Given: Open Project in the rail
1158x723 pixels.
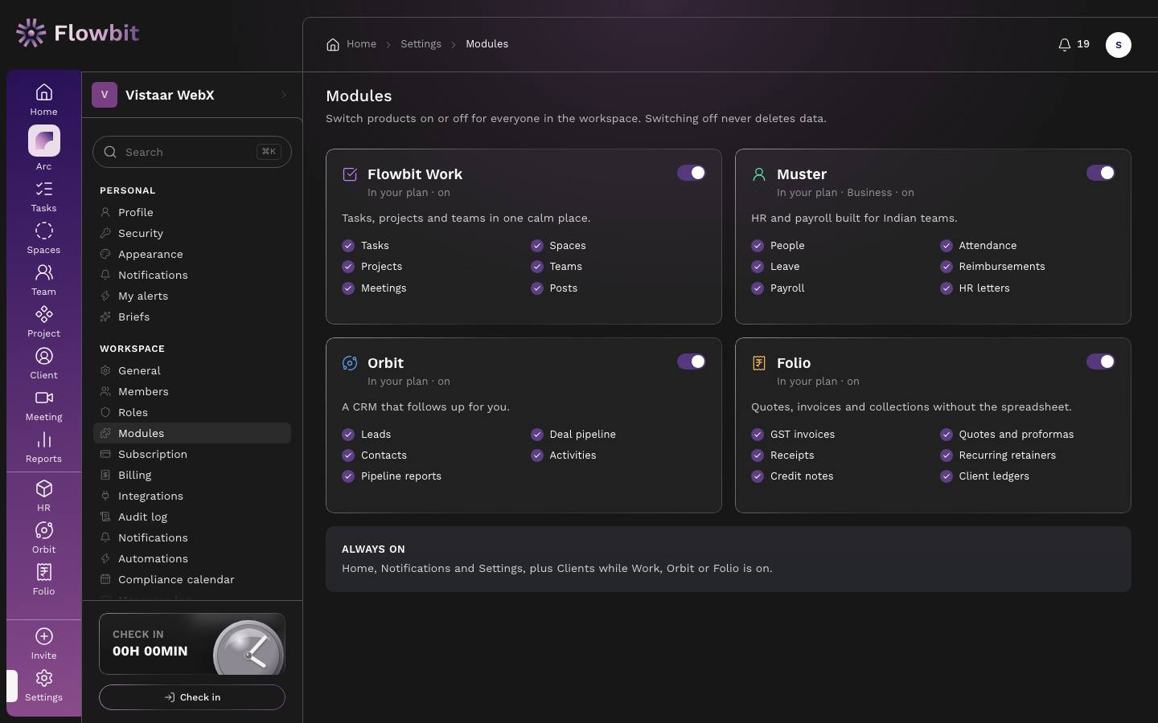Looking at the screenshot, I should coord(43,321).
